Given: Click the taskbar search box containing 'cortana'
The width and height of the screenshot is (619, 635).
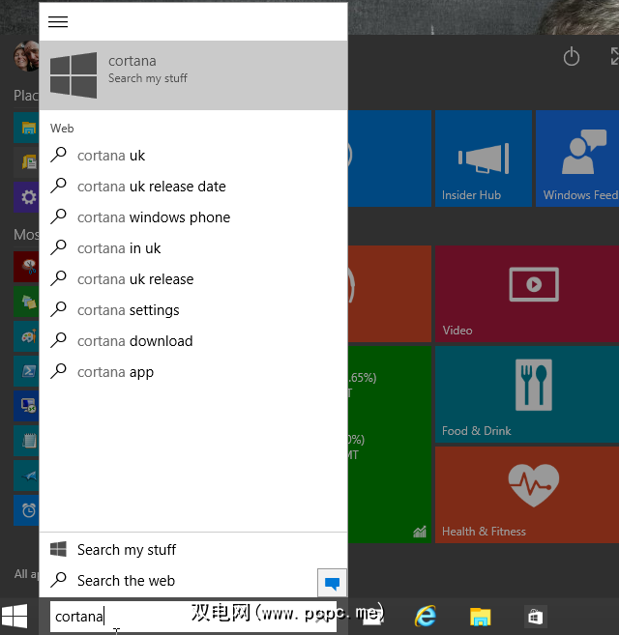Looking at the screenshot, I should (x=193, y=617).
